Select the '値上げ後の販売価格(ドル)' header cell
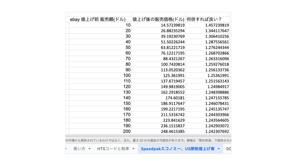This screenshot has width=300, height=167. (x=158, y=19)
